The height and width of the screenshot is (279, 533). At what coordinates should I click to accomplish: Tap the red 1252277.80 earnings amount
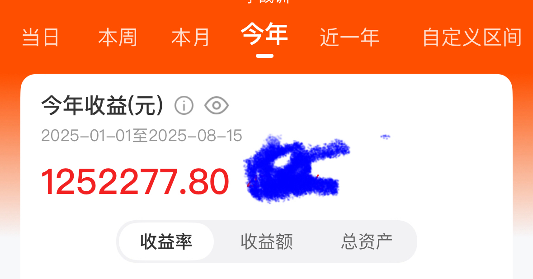[x=135, y=182]
